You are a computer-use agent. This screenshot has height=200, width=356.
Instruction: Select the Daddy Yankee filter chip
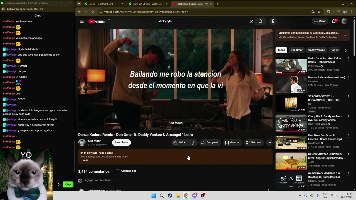tap(317, 50)
